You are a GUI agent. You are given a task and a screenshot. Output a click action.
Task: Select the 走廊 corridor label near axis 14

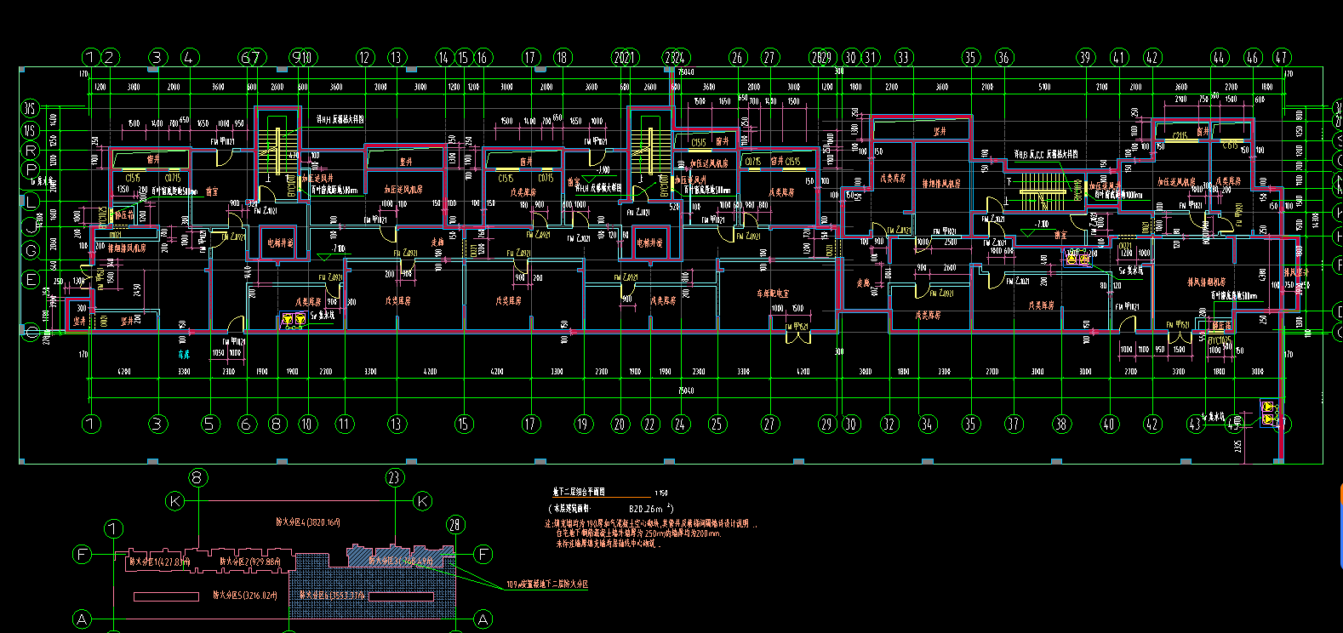pos(437,242)
